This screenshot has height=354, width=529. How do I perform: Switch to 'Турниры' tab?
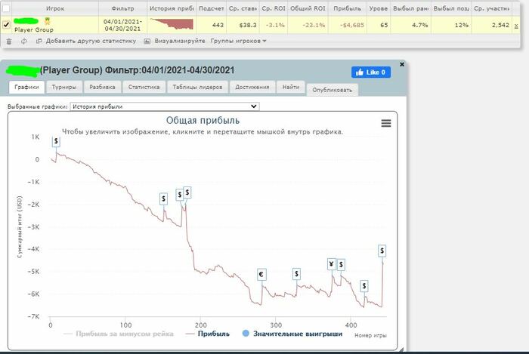pyautogui.click(x=64, y=87)
